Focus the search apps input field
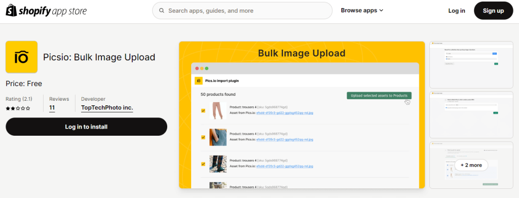 click(x=242, y=11)
